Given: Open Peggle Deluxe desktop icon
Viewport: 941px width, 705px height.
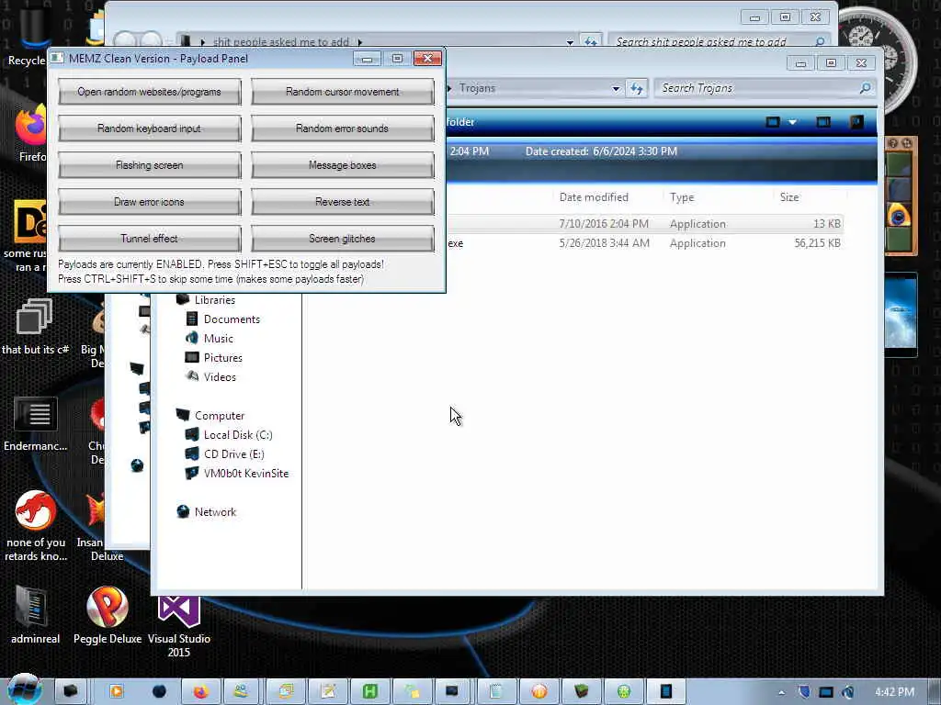Looking at the screenshot, I should coord(108,615).
